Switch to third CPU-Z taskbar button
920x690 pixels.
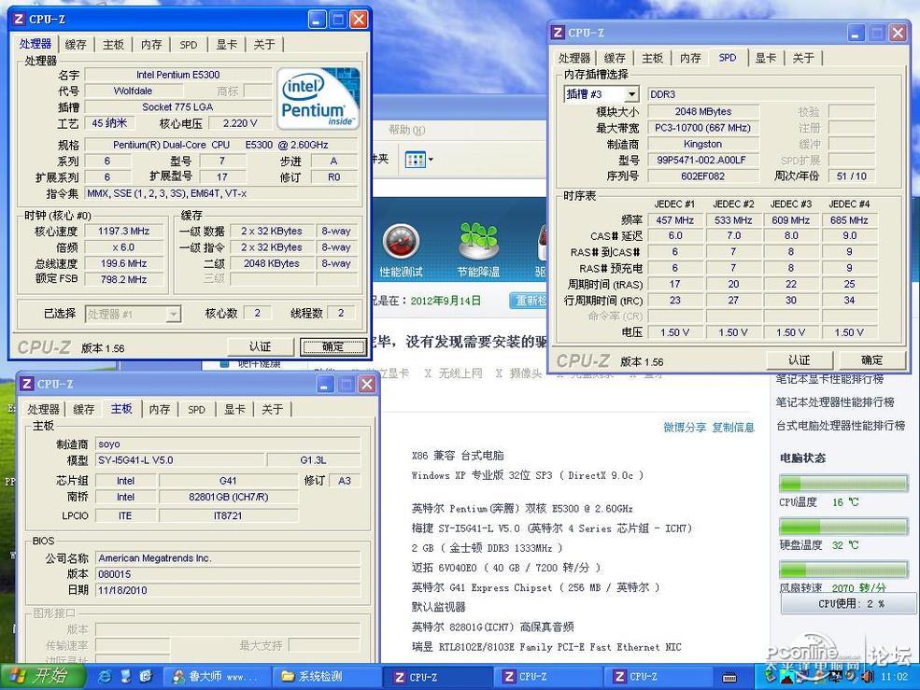(x=658, y=677)
